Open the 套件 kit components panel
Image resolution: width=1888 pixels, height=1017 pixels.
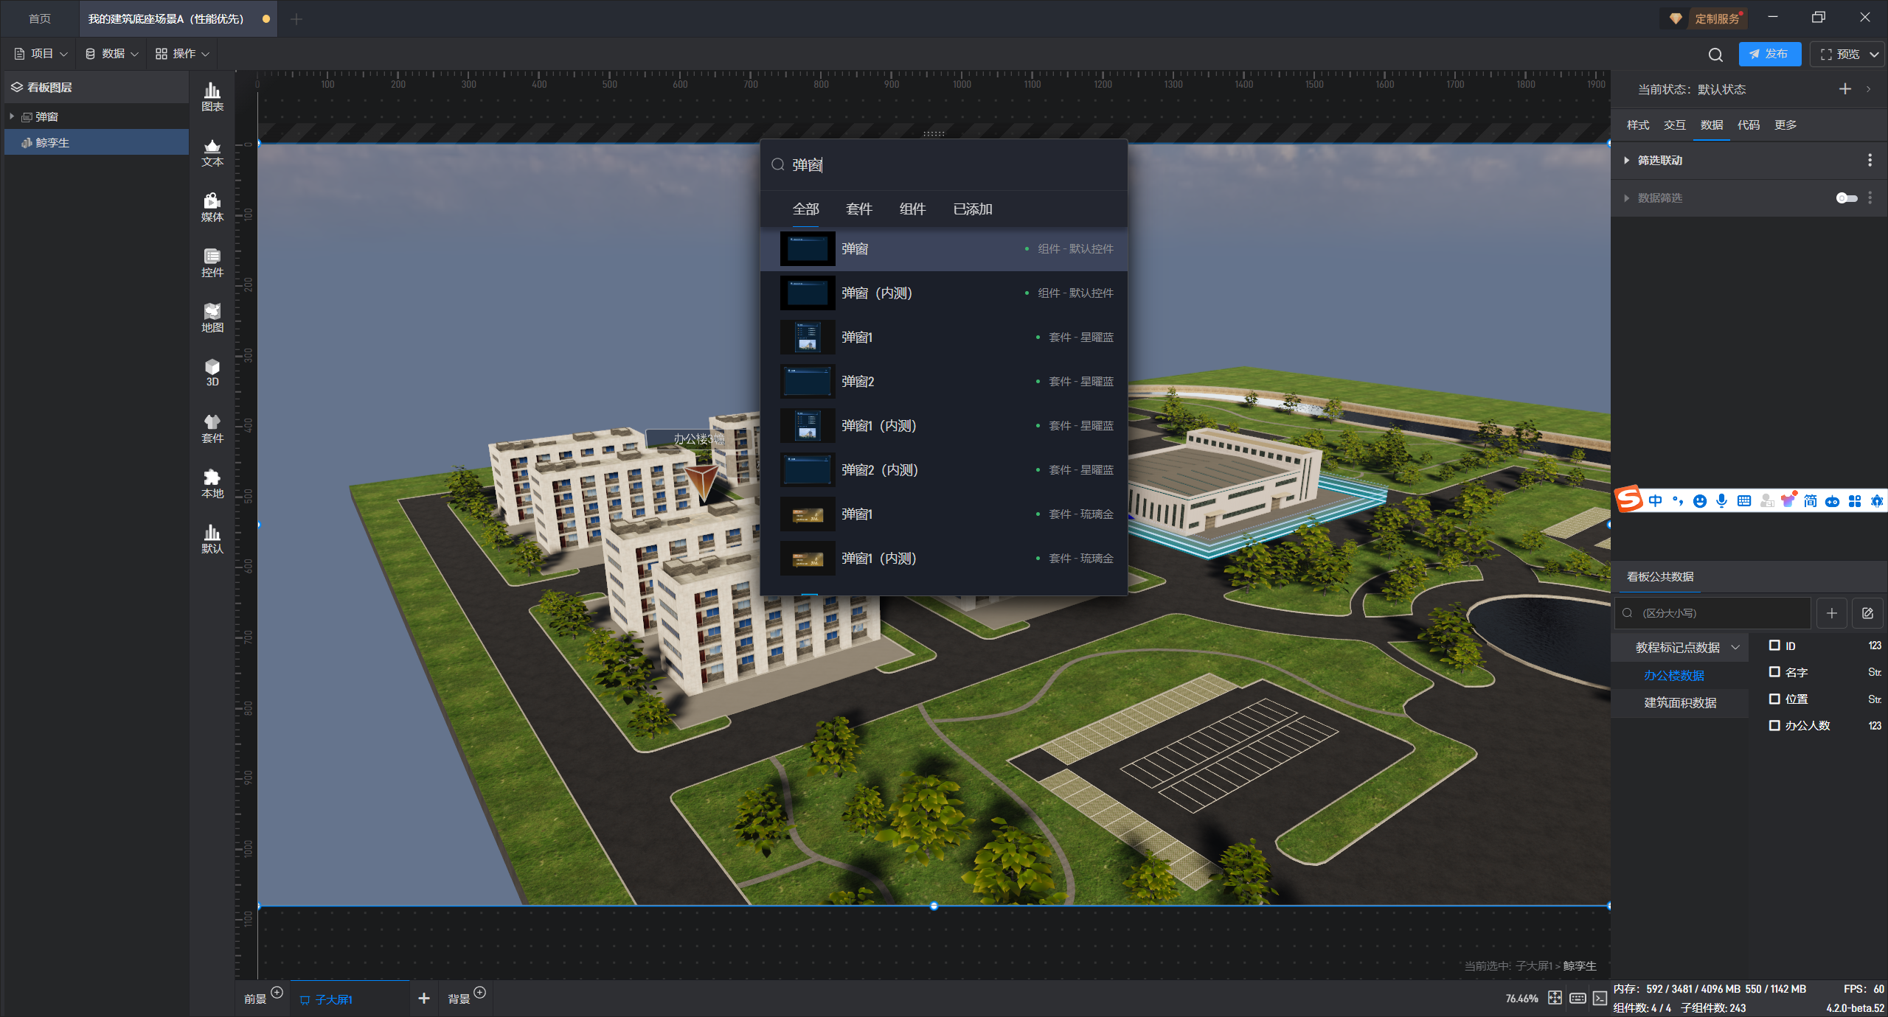212,428
